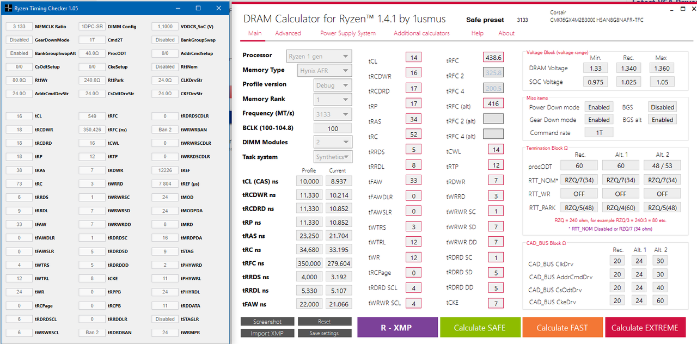Click the BankGroupSwapAlt Enabled value
697x344 pixels.
[x=20, y=53]
